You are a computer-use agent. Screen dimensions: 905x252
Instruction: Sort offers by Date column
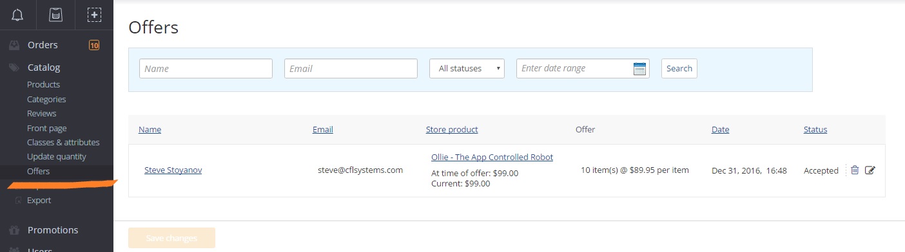[x=720, y=129]
